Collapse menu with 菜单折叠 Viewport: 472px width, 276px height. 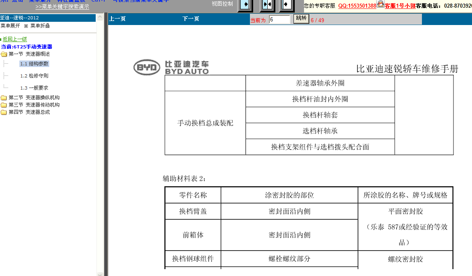click(x=40, y=26)
